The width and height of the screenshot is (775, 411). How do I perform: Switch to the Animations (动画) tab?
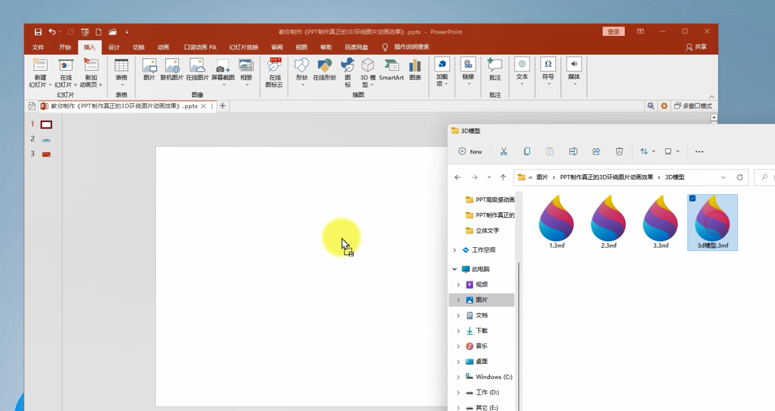(x=164, y=47)
